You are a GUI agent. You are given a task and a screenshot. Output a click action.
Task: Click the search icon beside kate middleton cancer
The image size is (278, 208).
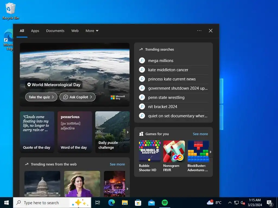142,70
